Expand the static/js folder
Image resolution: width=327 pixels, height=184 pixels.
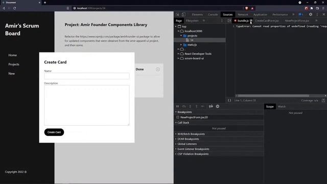click(x=181, y=44)
